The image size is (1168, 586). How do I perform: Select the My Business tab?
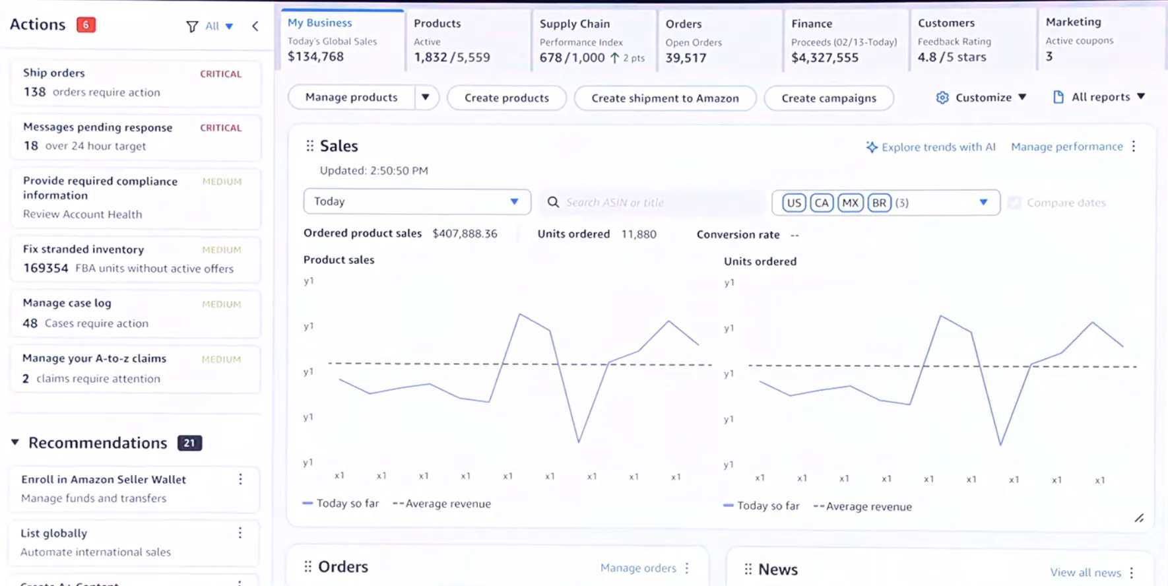coord(342,40)
